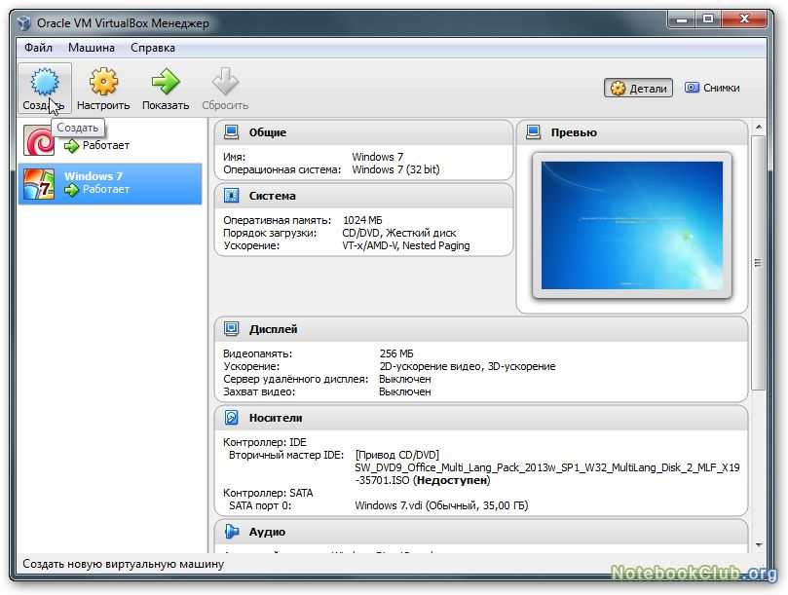788x595 pixels.
Task: Open the Система section header
Action: point(364,196)
